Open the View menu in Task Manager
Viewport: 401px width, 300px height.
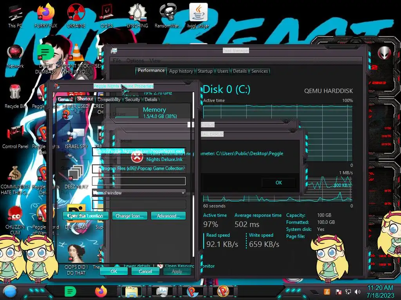coord(155,61)
